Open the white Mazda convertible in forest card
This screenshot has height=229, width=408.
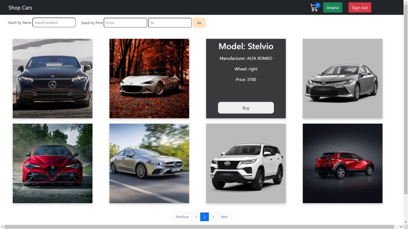(x=149, y=78)
